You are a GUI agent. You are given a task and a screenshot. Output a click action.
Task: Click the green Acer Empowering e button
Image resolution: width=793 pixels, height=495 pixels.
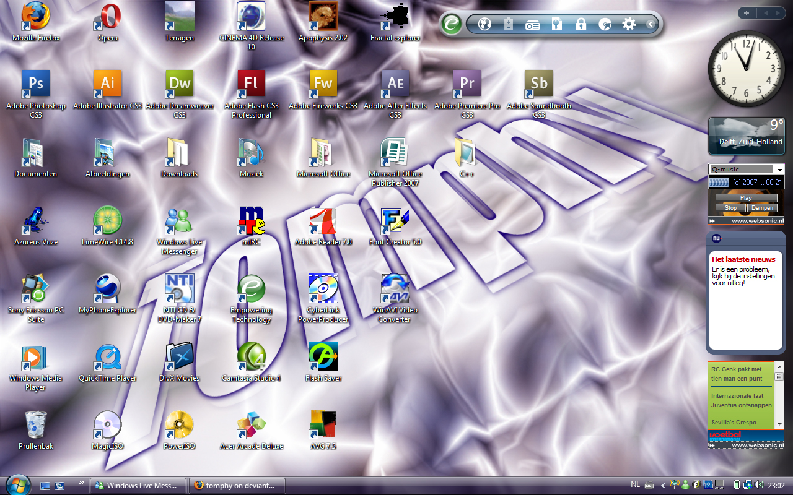[452, 24]
